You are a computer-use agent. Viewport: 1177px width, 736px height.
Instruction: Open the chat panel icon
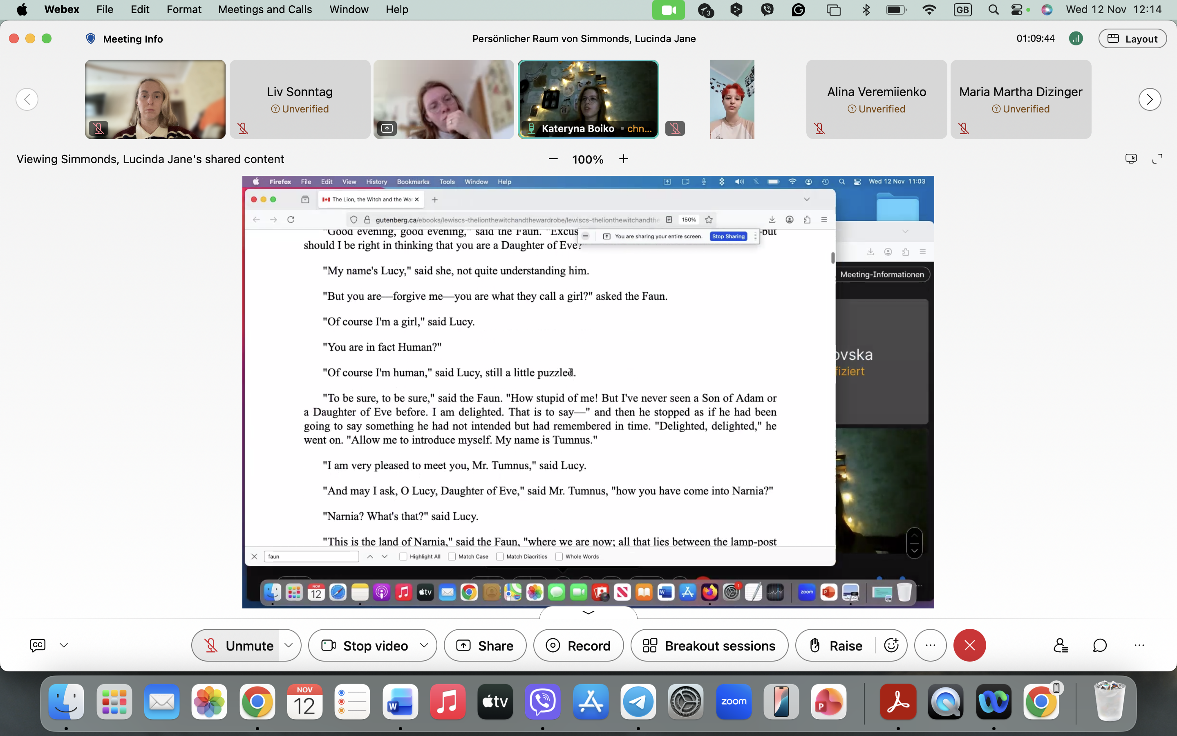(1100, 646)
